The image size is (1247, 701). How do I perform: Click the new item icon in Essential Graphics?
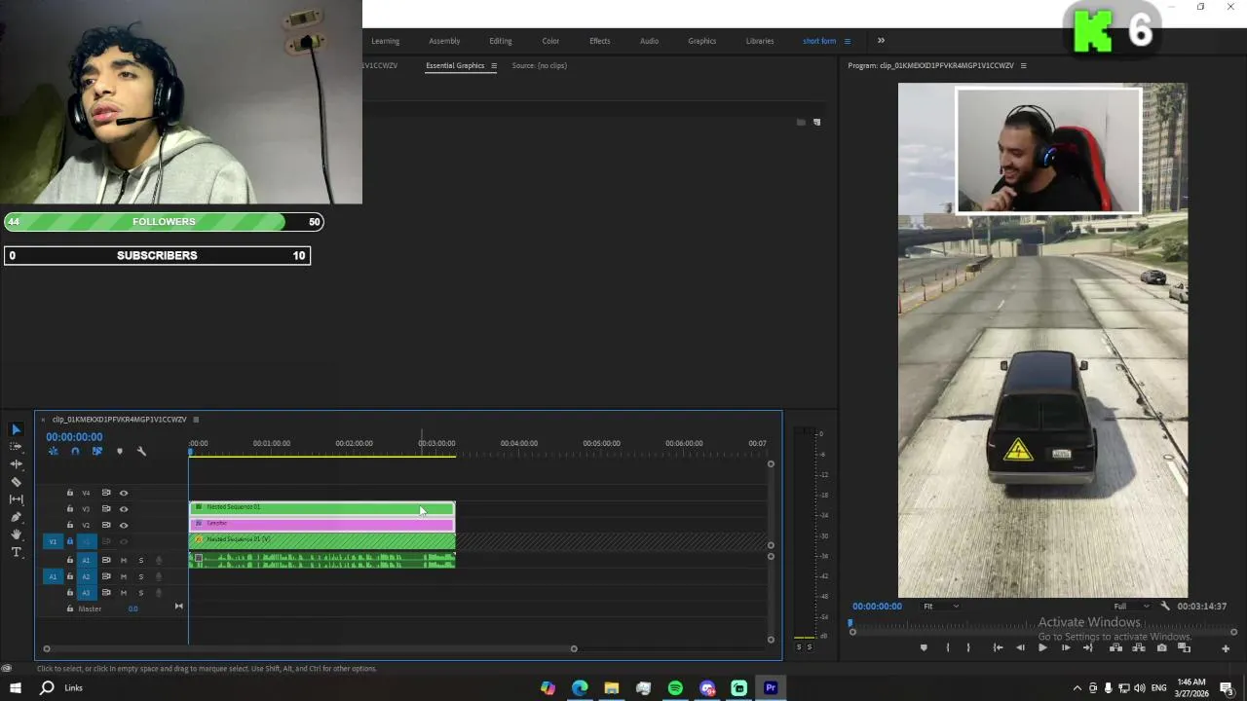(816, 122)
